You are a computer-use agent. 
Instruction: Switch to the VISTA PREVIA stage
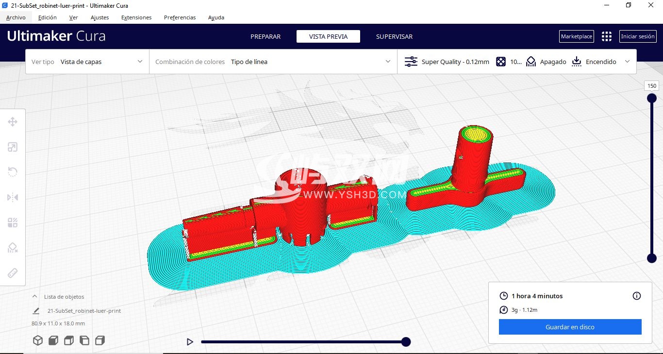coord(329,36)
